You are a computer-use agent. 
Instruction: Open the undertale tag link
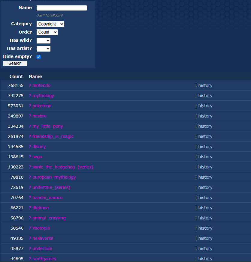42,249
